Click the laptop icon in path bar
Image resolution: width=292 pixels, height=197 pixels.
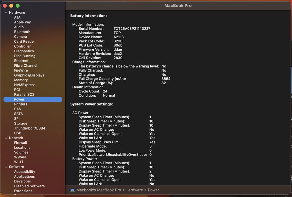[72, 190]
